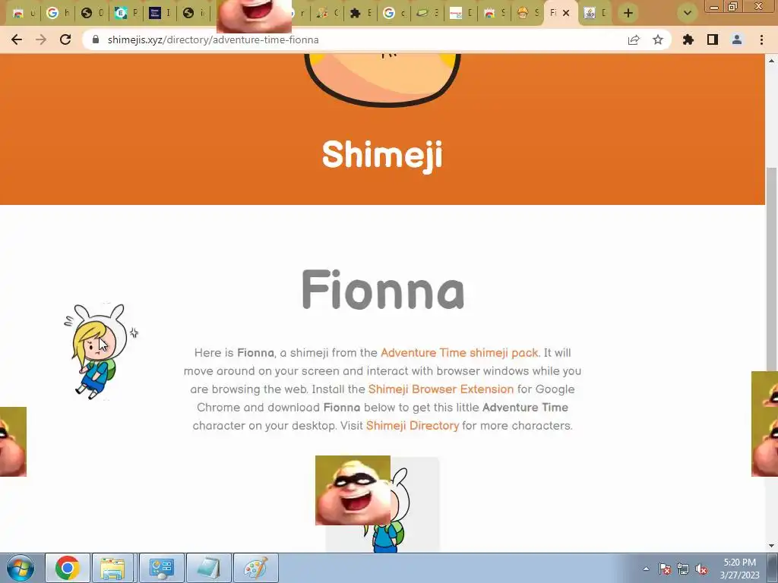This screenshot has height=583, width=778.
Task: Click the large gray Fionna heading
Action: pos(383,290)
